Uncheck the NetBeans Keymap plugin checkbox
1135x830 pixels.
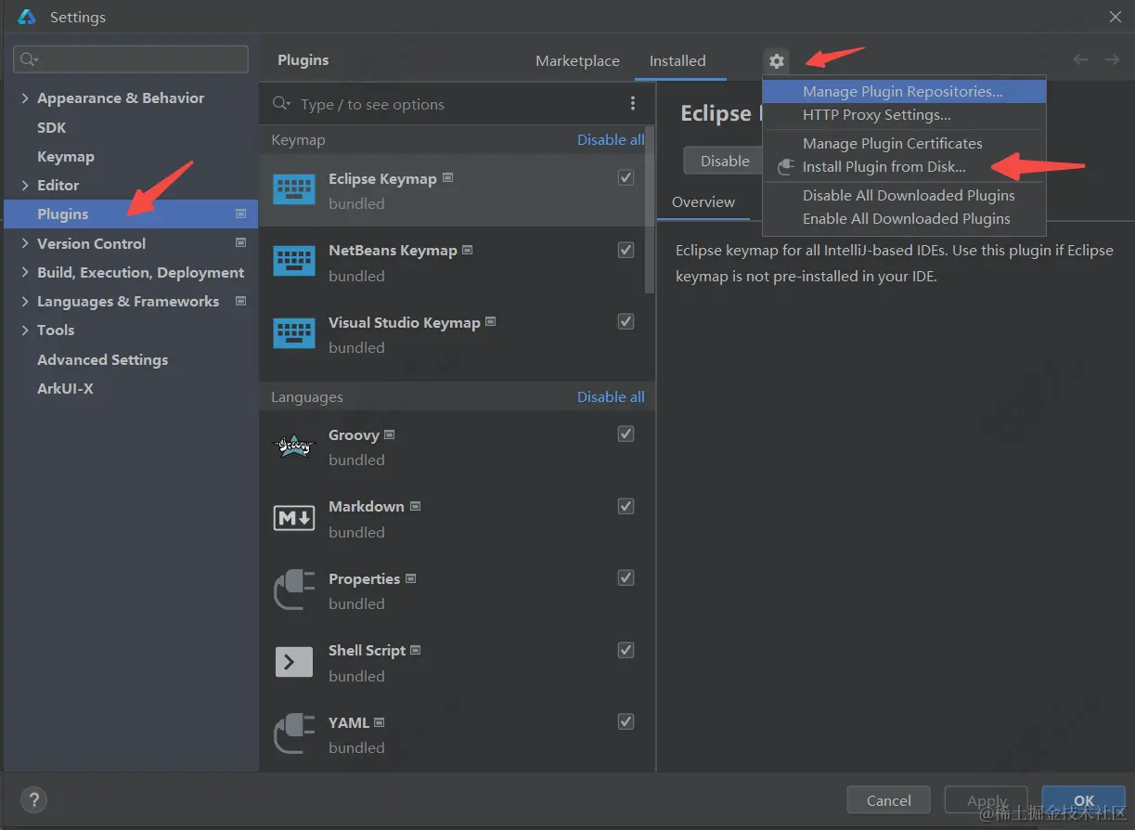pyautogui.click(x=626, y=250)
